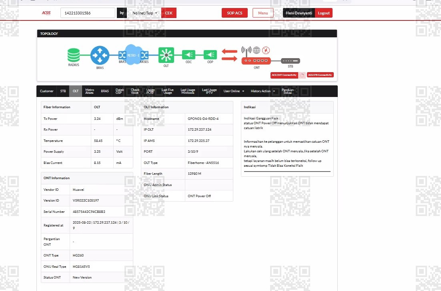This screenshot has height=291, width=441.
Task: Open the SOP ACS button
Action: click(235, 13)
